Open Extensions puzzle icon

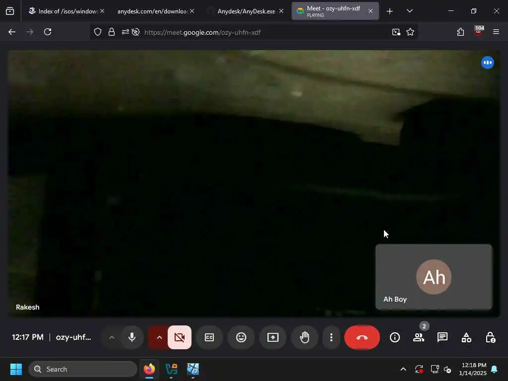pyautogui.click(x=460, y=32)
